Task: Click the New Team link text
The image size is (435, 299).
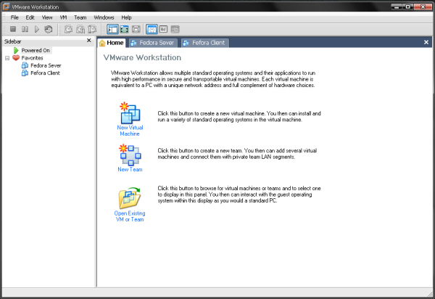Action: [x=130, y=169]
